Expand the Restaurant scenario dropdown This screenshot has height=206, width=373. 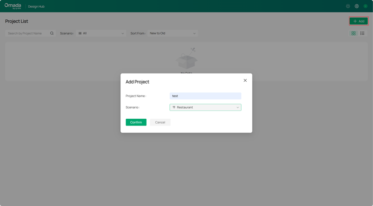205,108
